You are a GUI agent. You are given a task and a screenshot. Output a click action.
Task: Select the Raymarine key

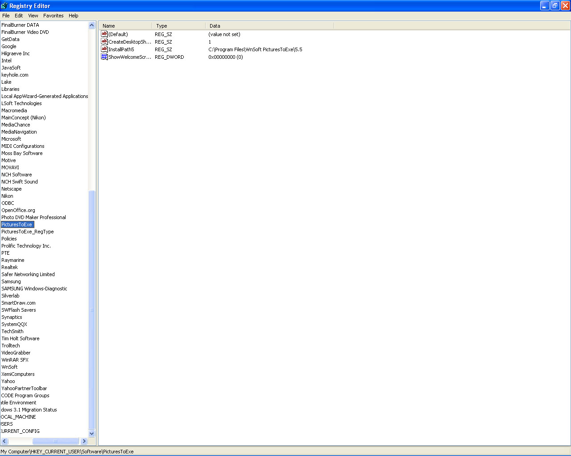tap(13, 260)
